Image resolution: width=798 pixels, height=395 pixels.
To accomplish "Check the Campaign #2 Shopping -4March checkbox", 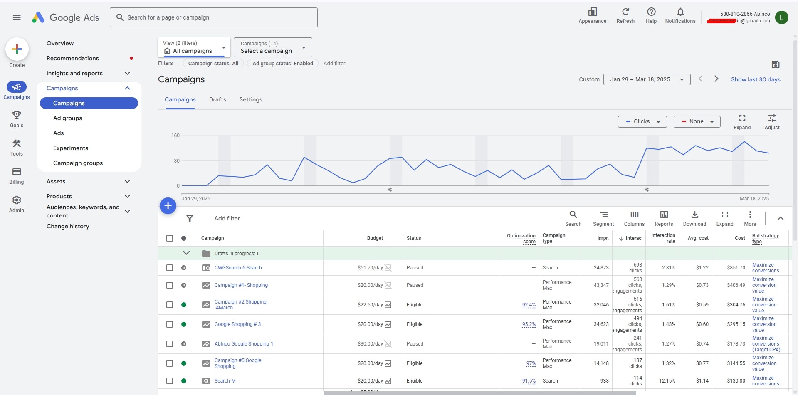I will tap(170, 305).
